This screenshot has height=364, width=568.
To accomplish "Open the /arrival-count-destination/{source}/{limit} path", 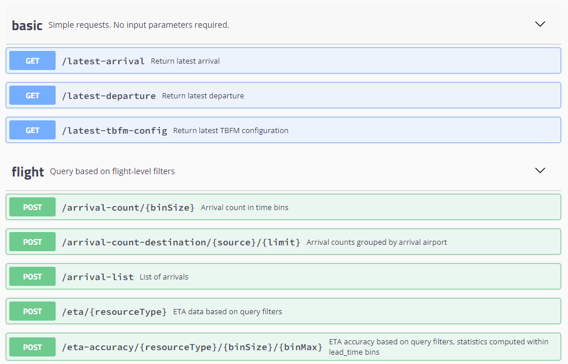I will point(181,242).
